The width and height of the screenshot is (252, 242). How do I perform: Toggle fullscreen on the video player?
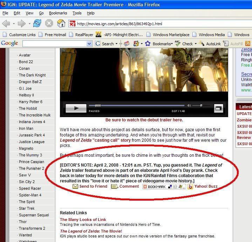(x=218, y=108)
